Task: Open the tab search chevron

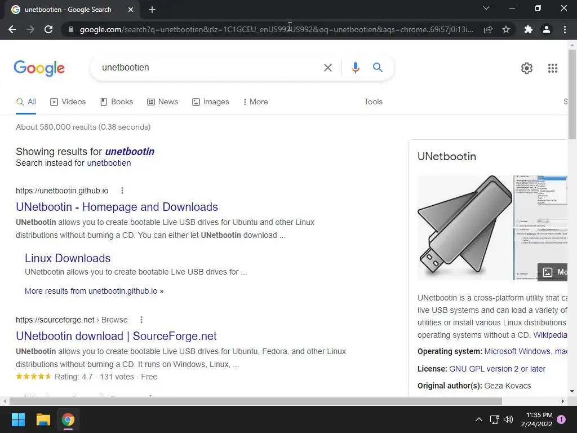Action: 486,8
